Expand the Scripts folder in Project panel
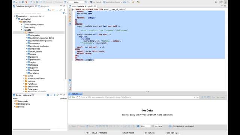 [14, 106]
